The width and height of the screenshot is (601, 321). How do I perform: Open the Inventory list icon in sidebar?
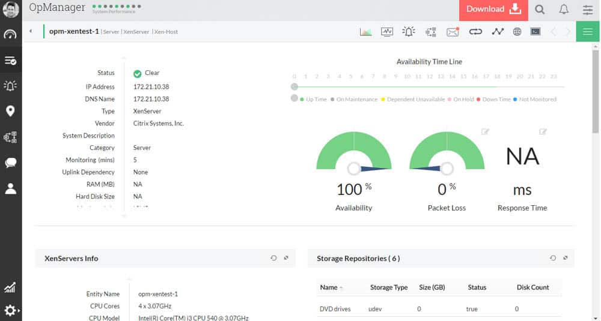[x=10, y=61]
